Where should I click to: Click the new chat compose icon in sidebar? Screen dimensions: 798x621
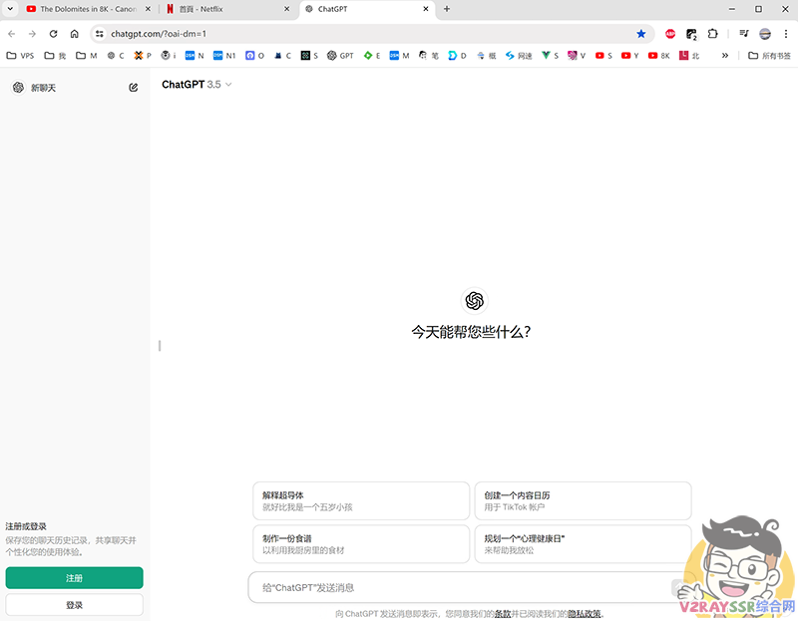pyautogui.click(x=134, y=88)
